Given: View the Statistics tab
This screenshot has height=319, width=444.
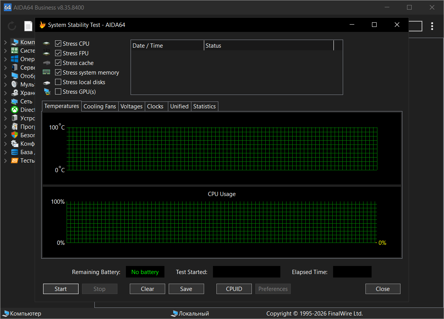Looking at the screenshot, I should (x=204, y=106).
